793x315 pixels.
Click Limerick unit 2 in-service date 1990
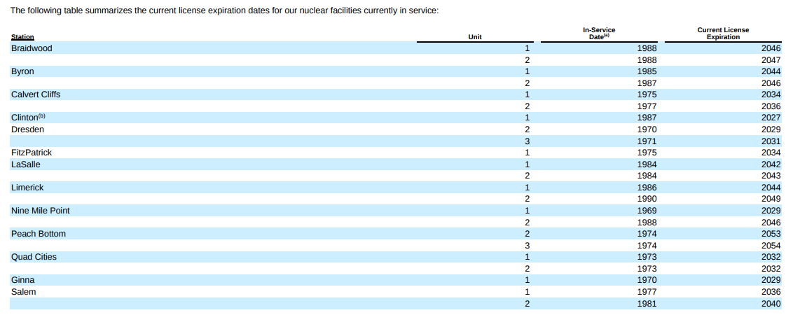pyautogui.click(x=647, y=199)
